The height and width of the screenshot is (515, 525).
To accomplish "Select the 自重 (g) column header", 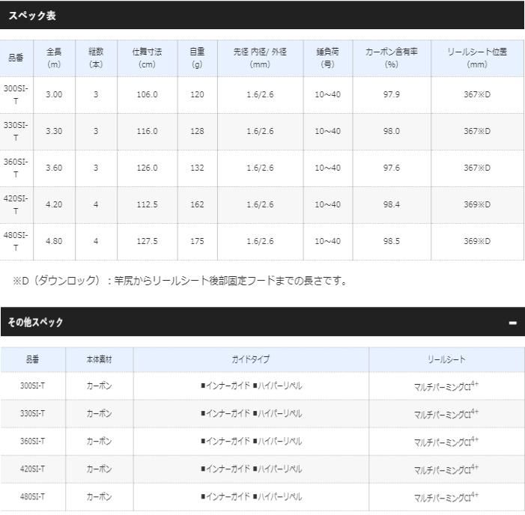I will (x=197, y=58).
